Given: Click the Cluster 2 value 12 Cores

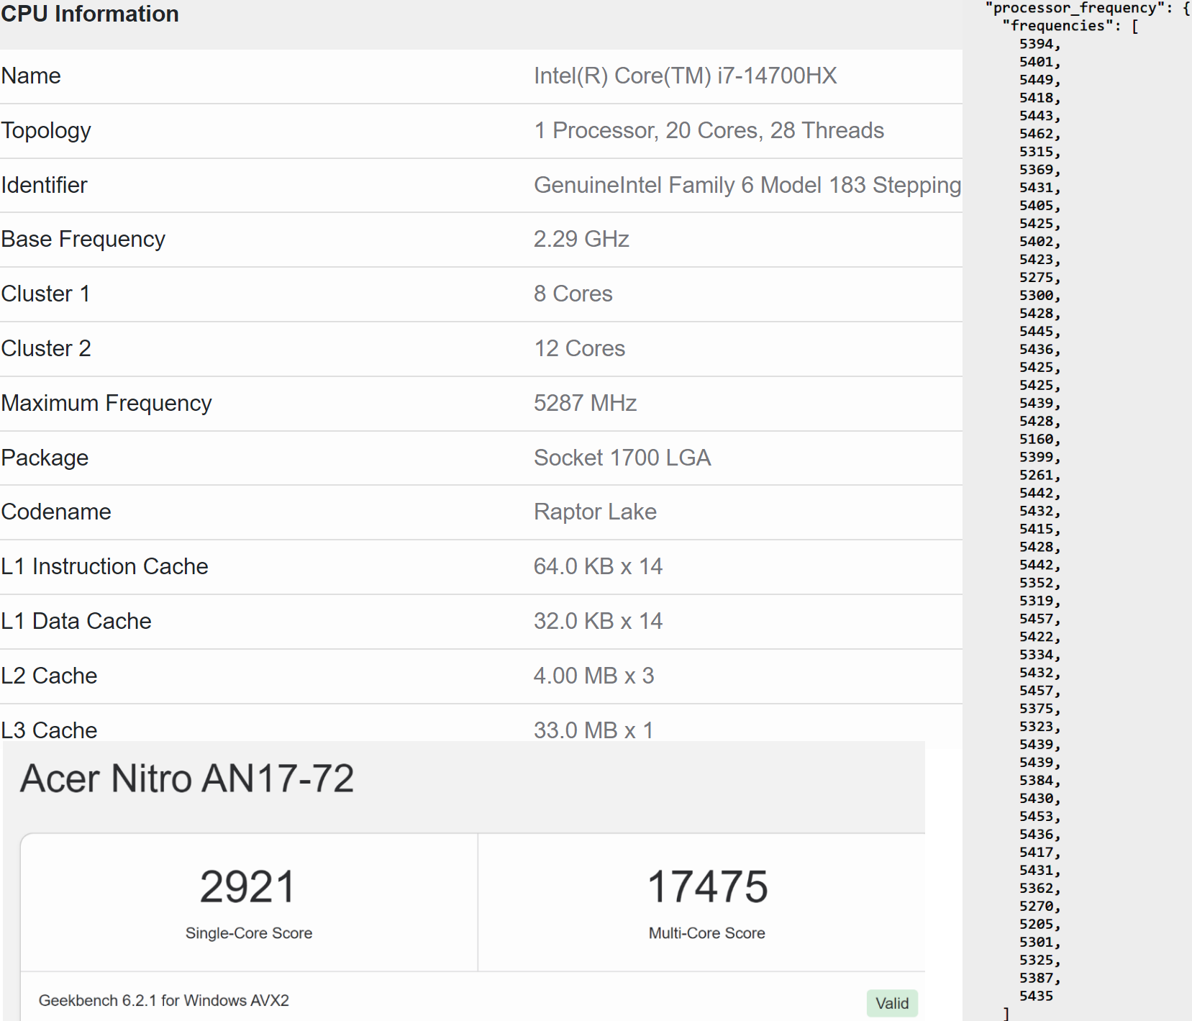Looking at the screenshot, I should pyautogui.click(x=578, y=348).
